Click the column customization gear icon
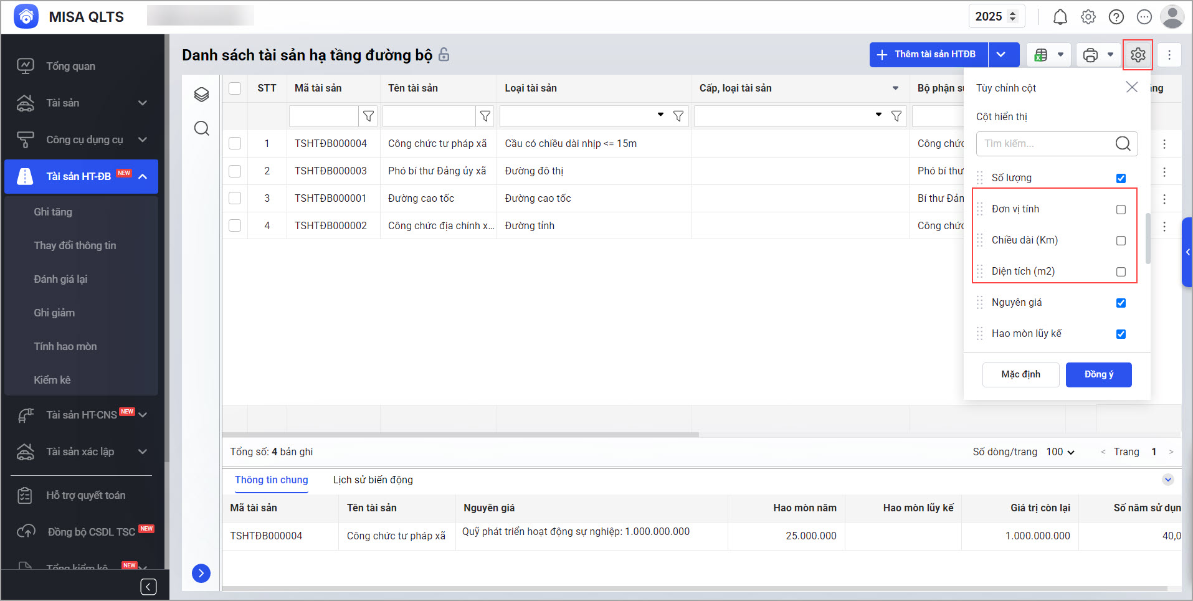 (1138, 55)
